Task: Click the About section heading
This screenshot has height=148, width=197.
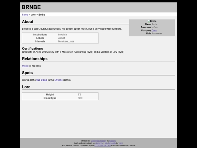Action: click(28, 22)
